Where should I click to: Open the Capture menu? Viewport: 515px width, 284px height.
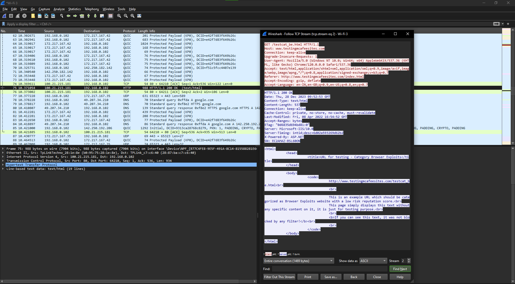point(44,9)
